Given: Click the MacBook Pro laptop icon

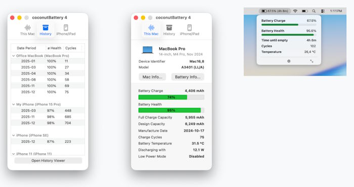Looking at the screenshot, I should tap(148, 50).
